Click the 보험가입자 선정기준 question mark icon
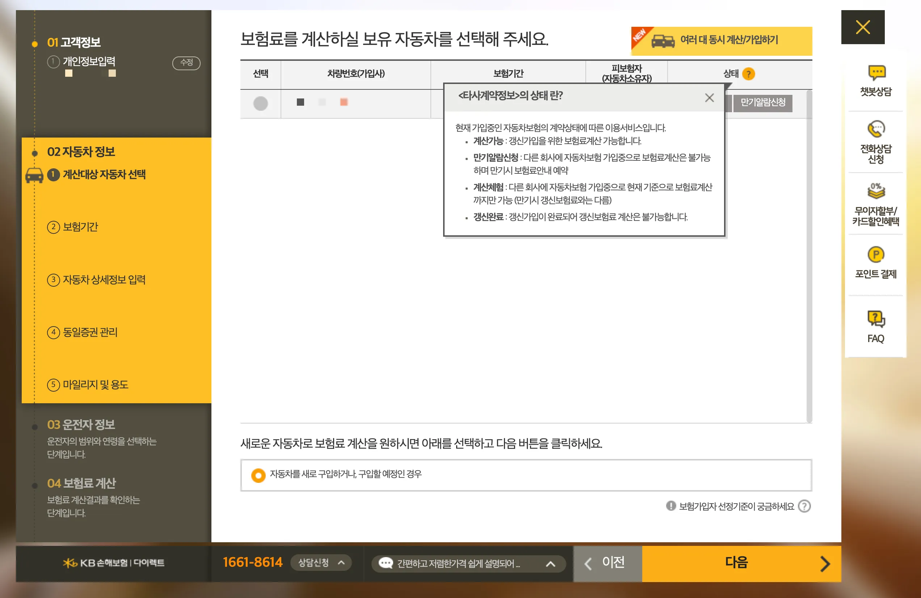This screenshot has height=598, width=921. pyautogui.click(x=804, y=506)
